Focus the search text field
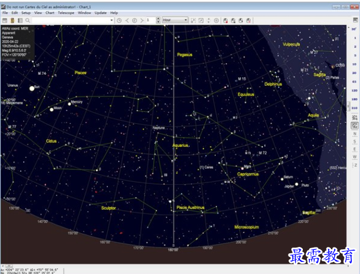Screen dimensions: 360x274 [71, 20]
